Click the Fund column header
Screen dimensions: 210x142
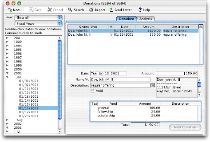click(113, 104)
